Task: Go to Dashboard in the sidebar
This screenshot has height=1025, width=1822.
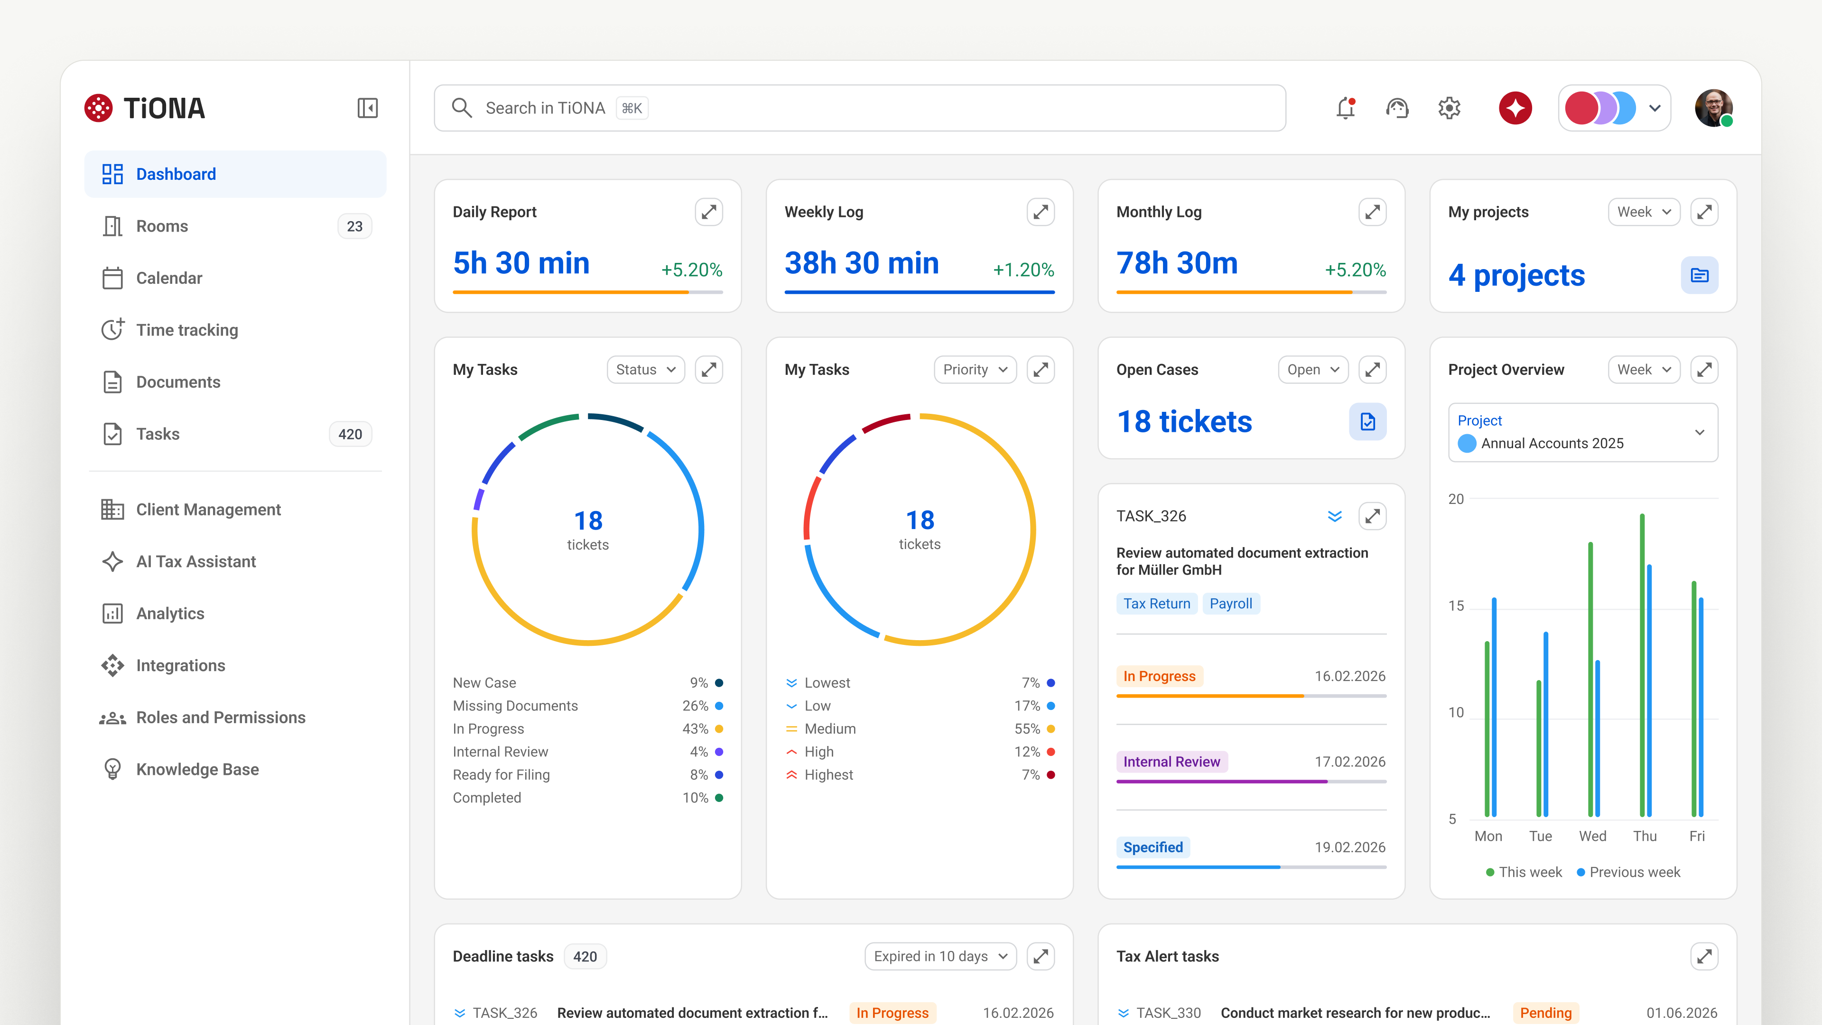Action: point(235,174)
